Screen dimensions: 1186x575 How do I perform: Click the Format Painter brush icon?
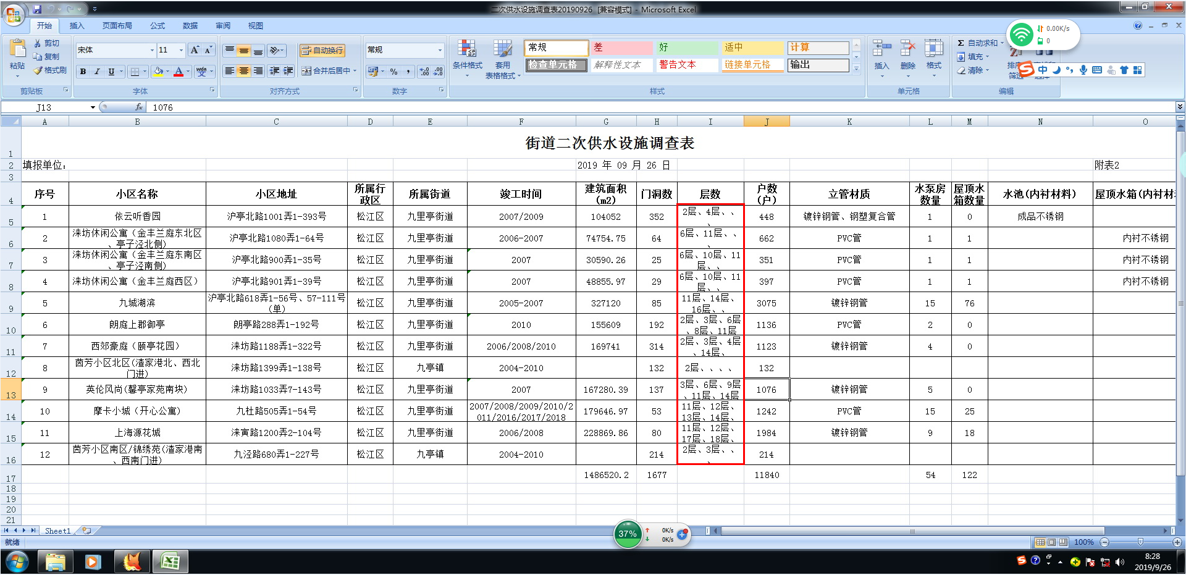[x=38, y=70]
